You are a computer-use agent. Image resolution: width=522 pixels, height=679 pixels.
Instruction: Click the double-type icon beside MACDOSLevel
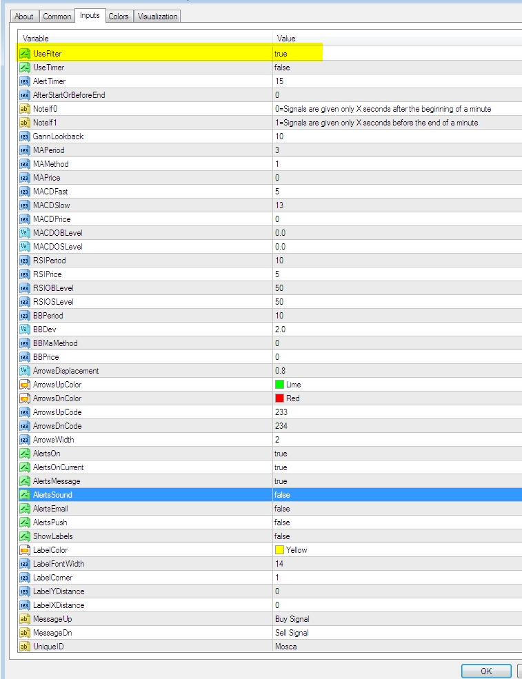(25, 247)
